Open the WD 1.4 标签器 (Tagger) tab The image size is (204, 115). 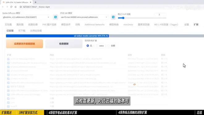click(x=166, y=24)
